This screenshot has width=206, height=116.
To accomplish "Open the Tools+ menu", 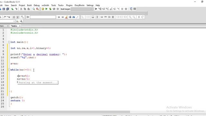I will (x=61, y=5).
